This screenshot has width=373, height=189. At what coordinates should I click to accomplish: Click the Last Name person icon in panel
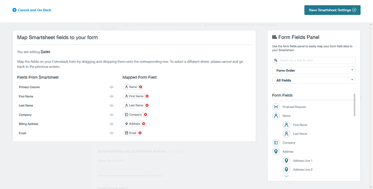287,134
